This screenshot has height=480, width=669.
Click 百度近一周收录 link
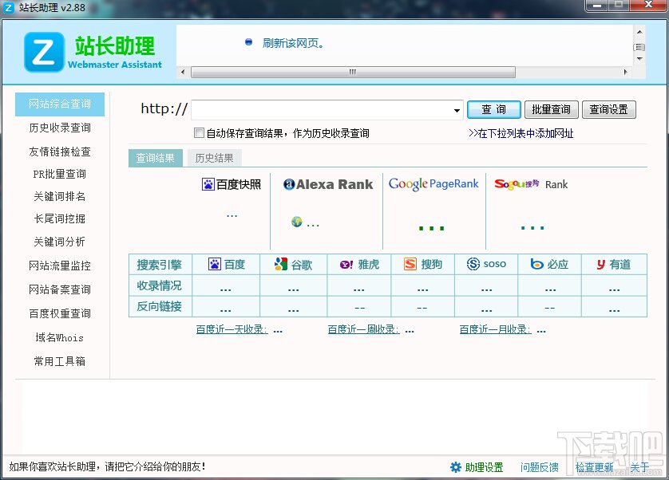click(x=363, y=329)
